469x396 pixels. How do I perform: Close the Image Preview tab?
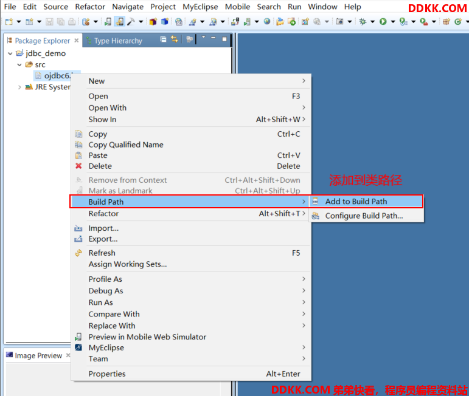coord(68,355)
